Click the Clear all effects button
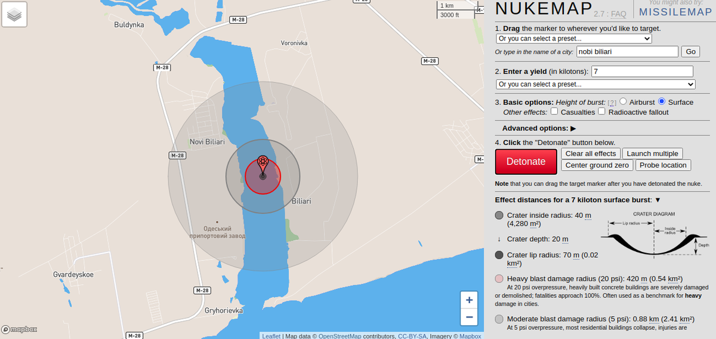The width and height of the screenshot is (716, 339). 591,153
